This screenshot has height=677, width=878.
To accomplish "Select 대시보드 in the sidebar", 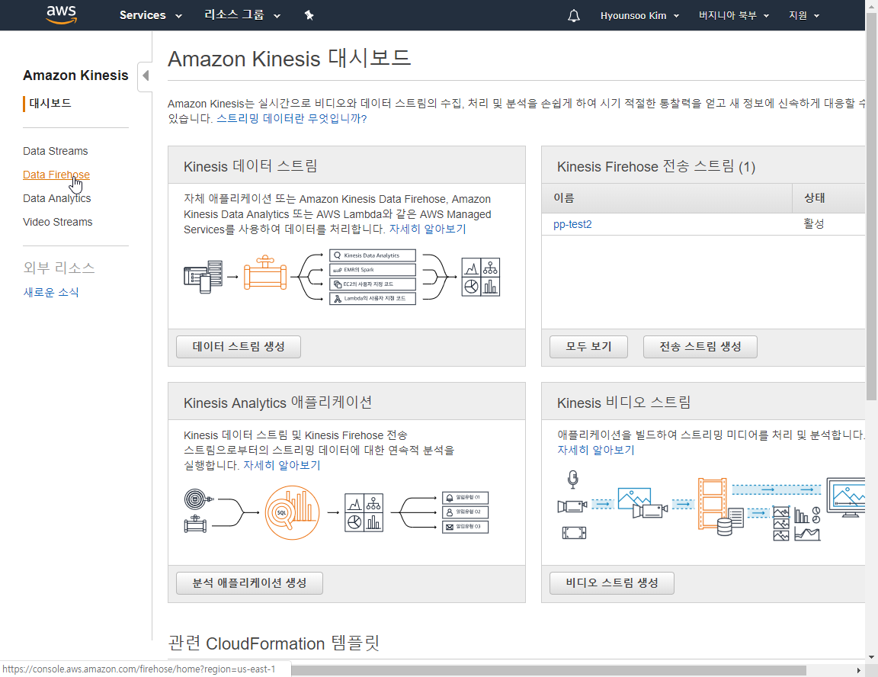I will tap(50, 103).
